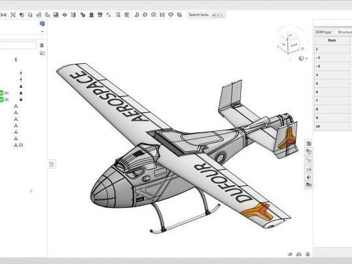This screenshot has width=352, height=264.
Task: Select the Parallel mate tool
Action: (65, 15)
